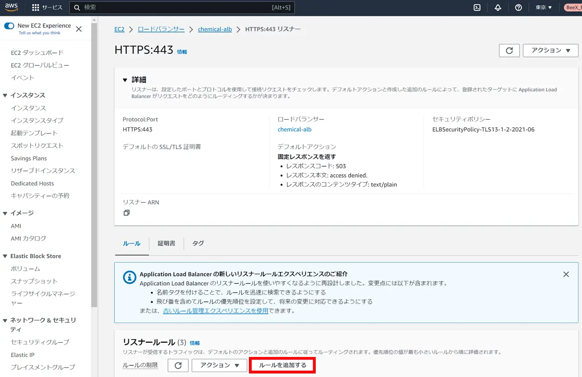582x377 pixels.
Task: Refresh the listener rules list
Action: [x=178, y=365]
